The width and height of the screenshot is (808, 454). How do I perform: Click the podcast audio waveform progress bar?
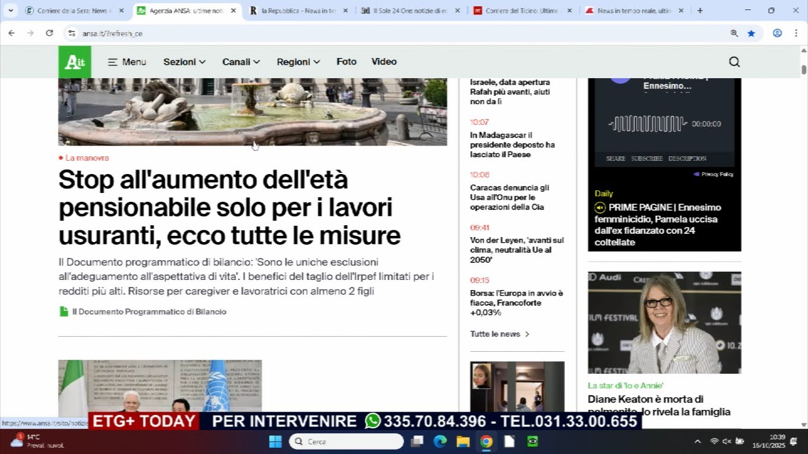point(648,124)
